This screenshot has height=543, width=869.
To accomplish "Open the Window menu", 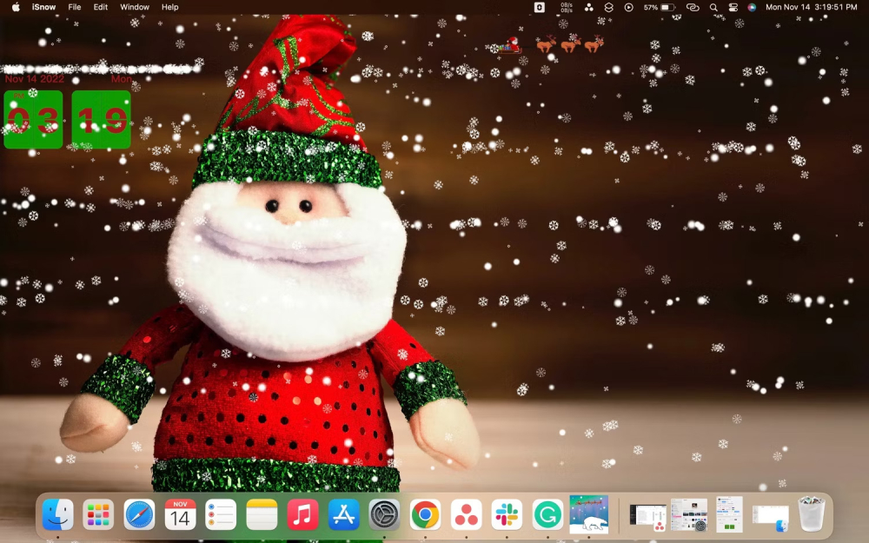I will point(135,7).
